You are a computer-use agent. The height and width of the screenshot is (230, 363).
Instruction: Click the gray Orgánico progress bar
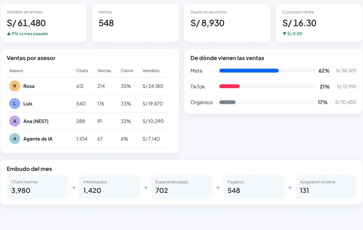coord(227,102)
